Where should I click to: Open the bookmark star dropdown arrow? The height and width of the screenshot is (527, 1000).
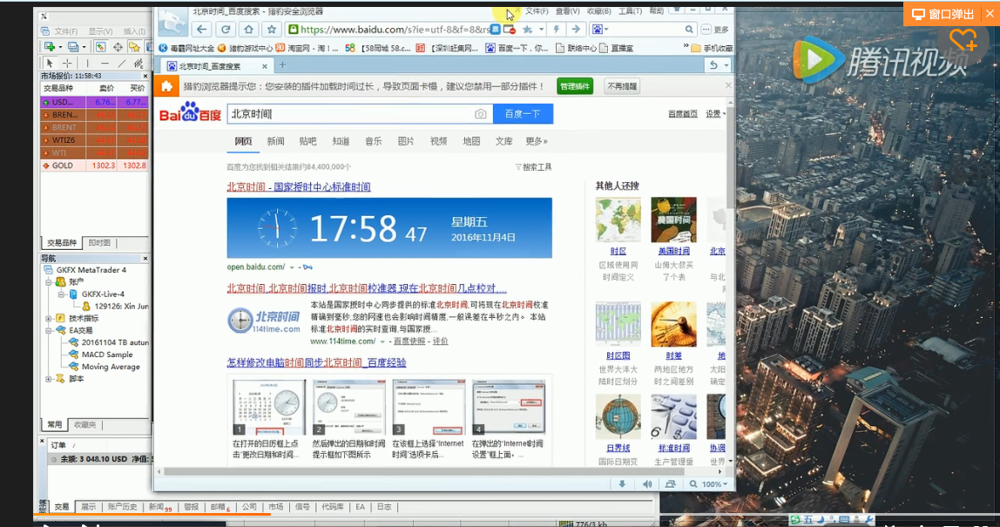click(541, 30)
